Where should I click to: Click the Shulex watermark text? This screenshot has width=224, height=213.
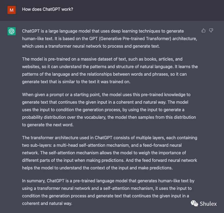pyautogui.click(x=208, y=204)
